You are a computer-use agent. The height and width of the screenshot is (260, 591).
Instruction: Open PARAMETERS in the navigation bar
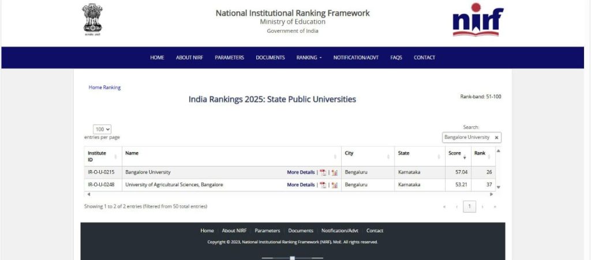[x=229, y=58]
